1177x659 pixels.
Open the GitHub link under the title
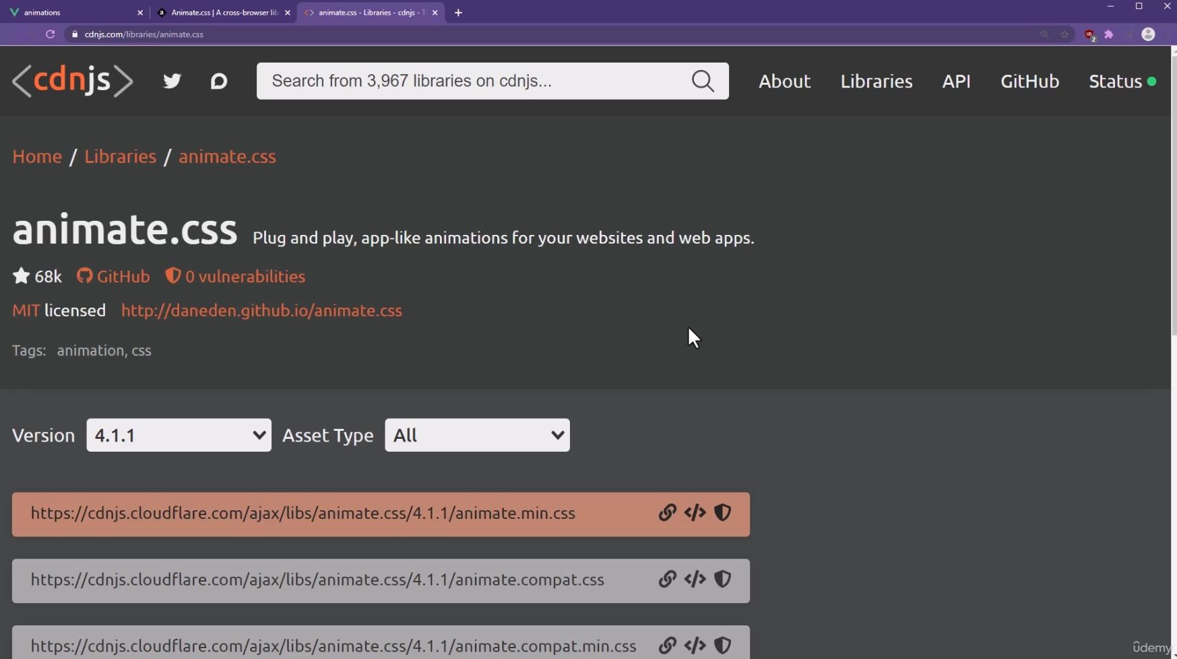(123, 276)
